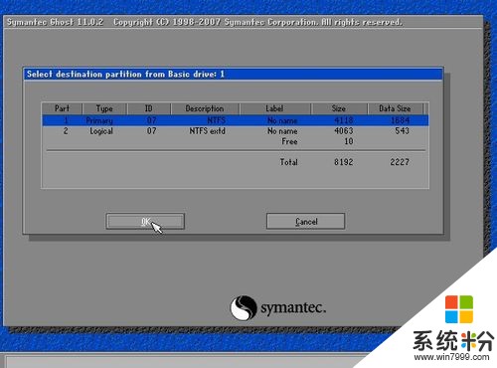The width and height of the screenshot is (497, 368).
Task: Click the Total size value 8192
Action: click(x=344, y=162)
